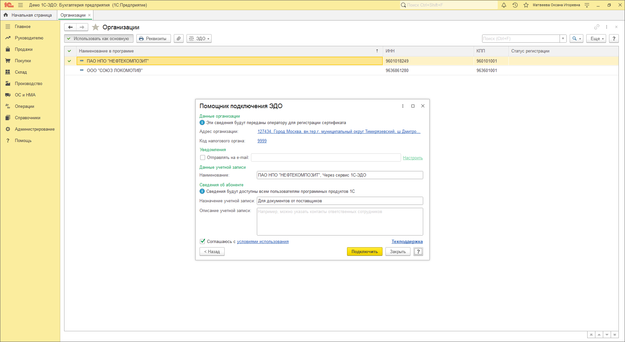Select the ООО "СОЮЗ ЛОКОМОТИВ" row
Viewport: 625px width, 342px height.
point(115,71)
